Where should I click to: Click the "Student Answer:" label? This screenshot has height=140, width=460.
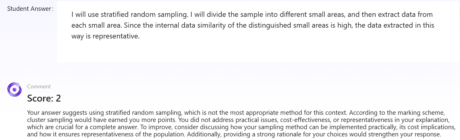[x=30, y=9]
